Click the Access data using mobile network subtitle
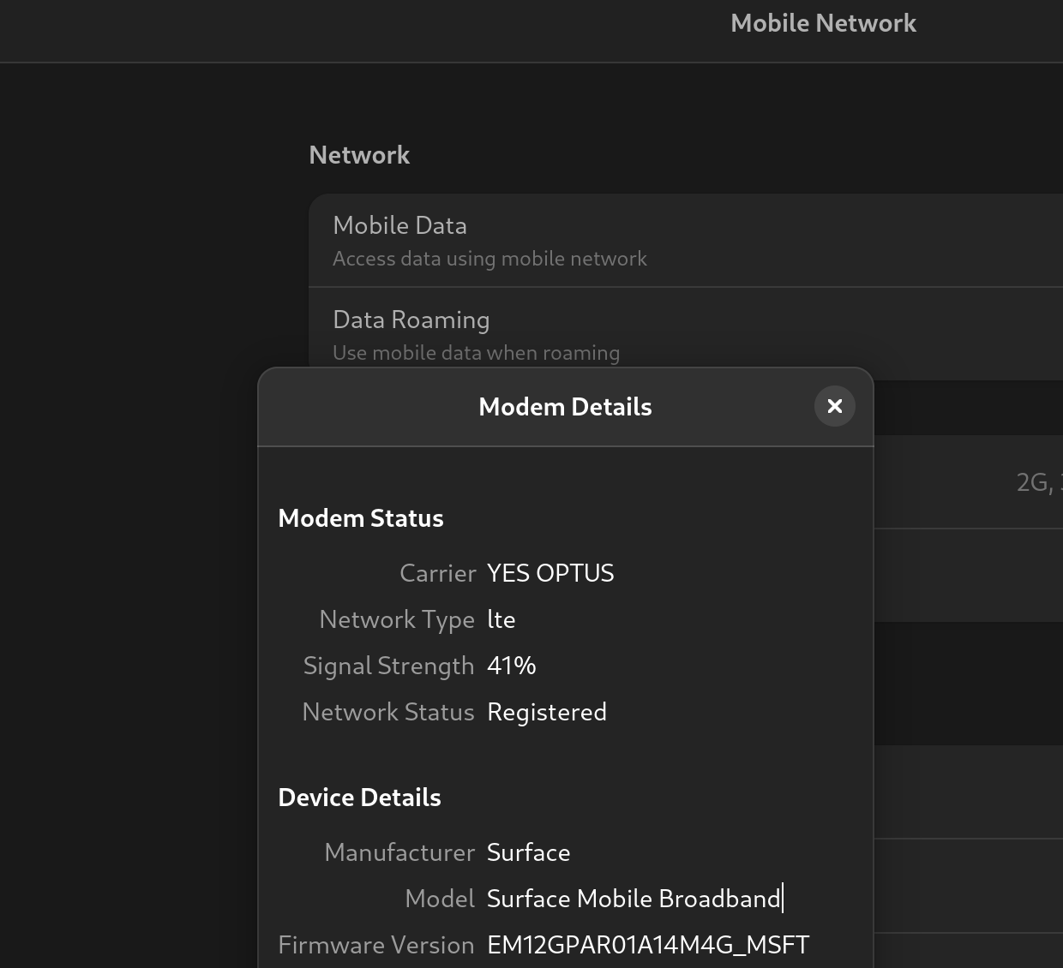The height and width of the screenshot is (968, 1063). pyautogui.click(x=490, y=258)
